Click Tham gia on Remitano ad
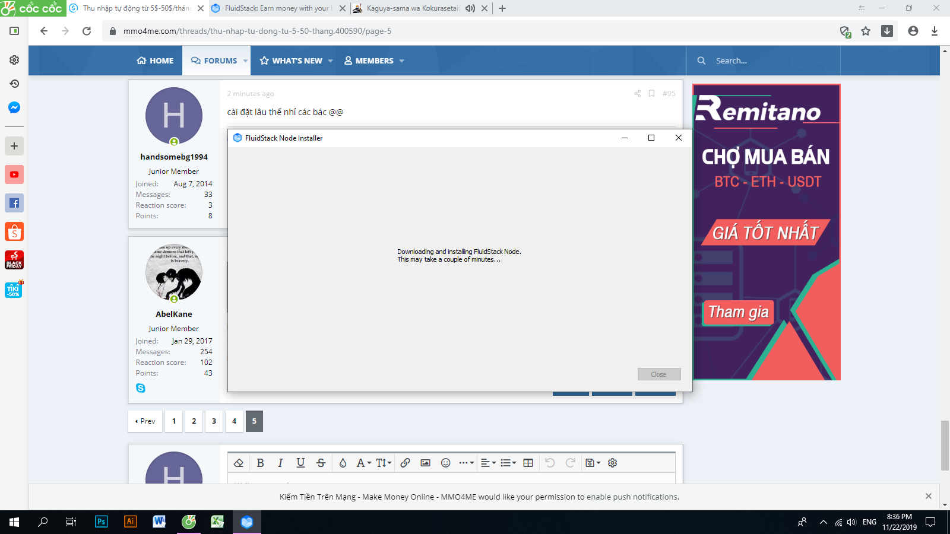Image resolution: width=950 pixels, height=534 pixels. coord(739,312)
